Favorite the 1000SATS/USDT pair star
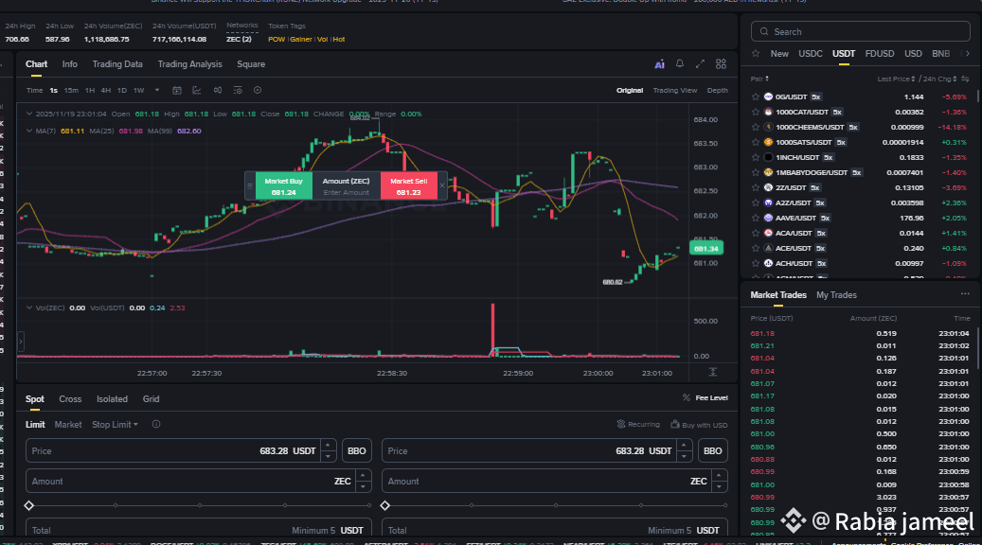982x545 pixels. [756, 142]
